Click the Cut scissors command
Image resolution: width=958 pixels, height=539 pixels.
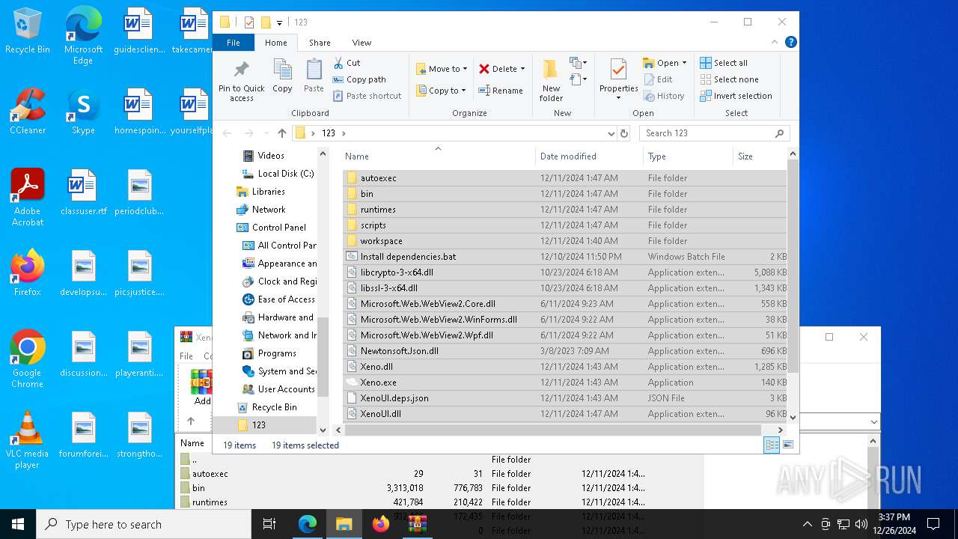(347, 63)
